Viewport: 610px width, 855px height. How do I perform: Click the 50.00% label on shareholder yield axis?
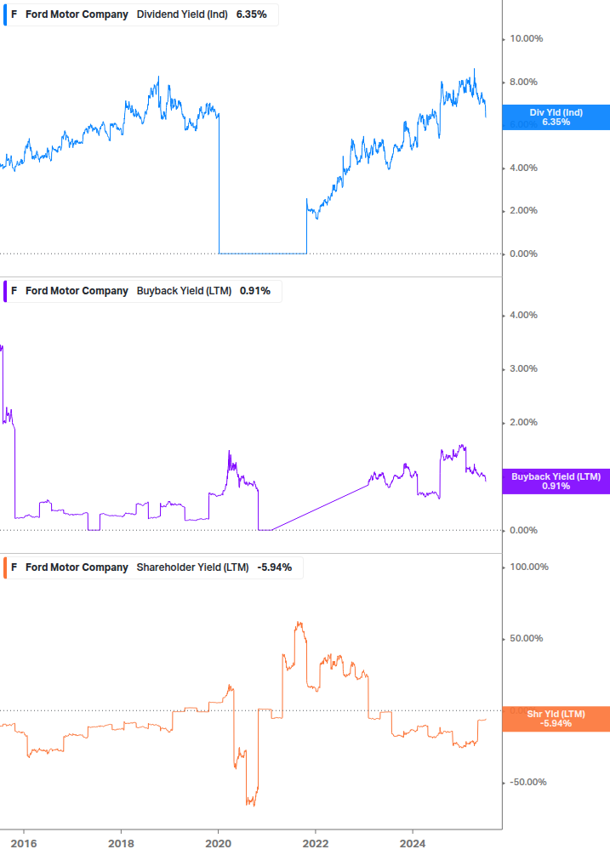tap(526, 639)
